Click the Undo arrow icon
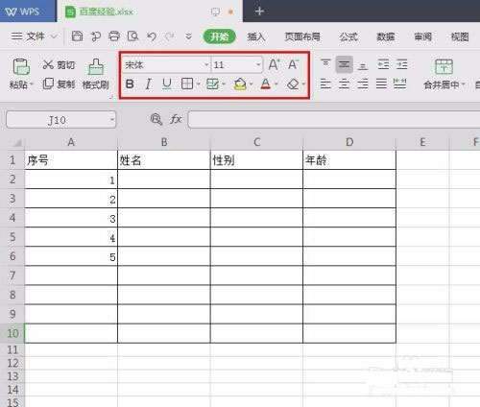 pyautogui.click(x=152, y=36)
